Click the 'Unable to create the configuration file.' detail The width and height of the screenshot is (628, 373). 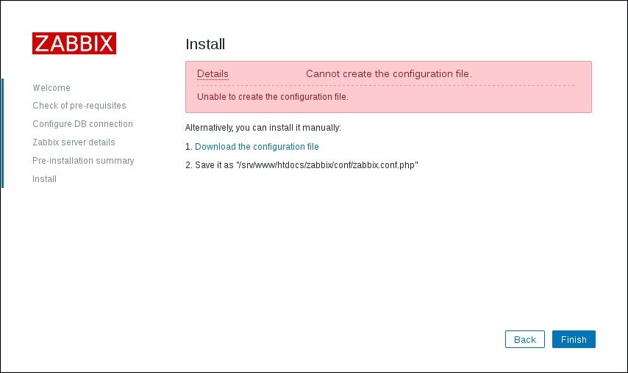pos(272,97)
